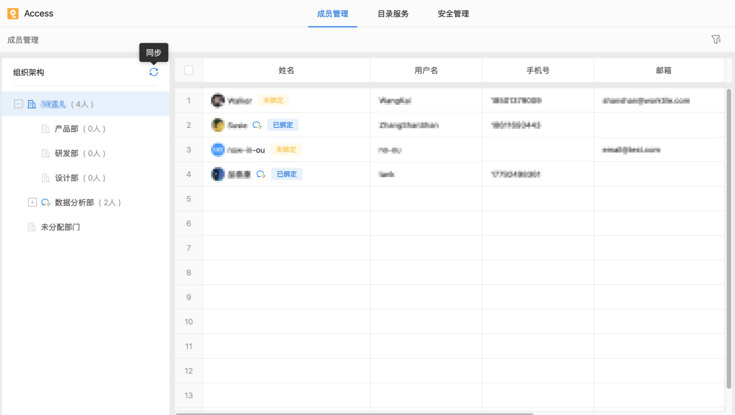Click the department icon beside 设计部
This screenshot has width=735, height=415.
click(x=44, y=178)
